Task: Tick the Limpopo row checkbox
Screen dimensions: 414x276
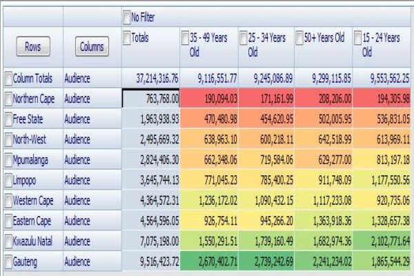Action: (x=8, y=180)
